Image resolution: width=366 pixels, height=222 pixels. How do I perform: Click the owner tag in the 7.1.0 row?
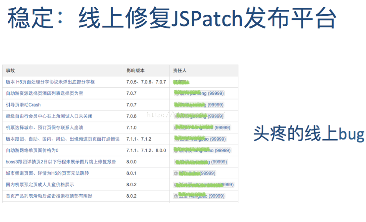coord(201,128)
